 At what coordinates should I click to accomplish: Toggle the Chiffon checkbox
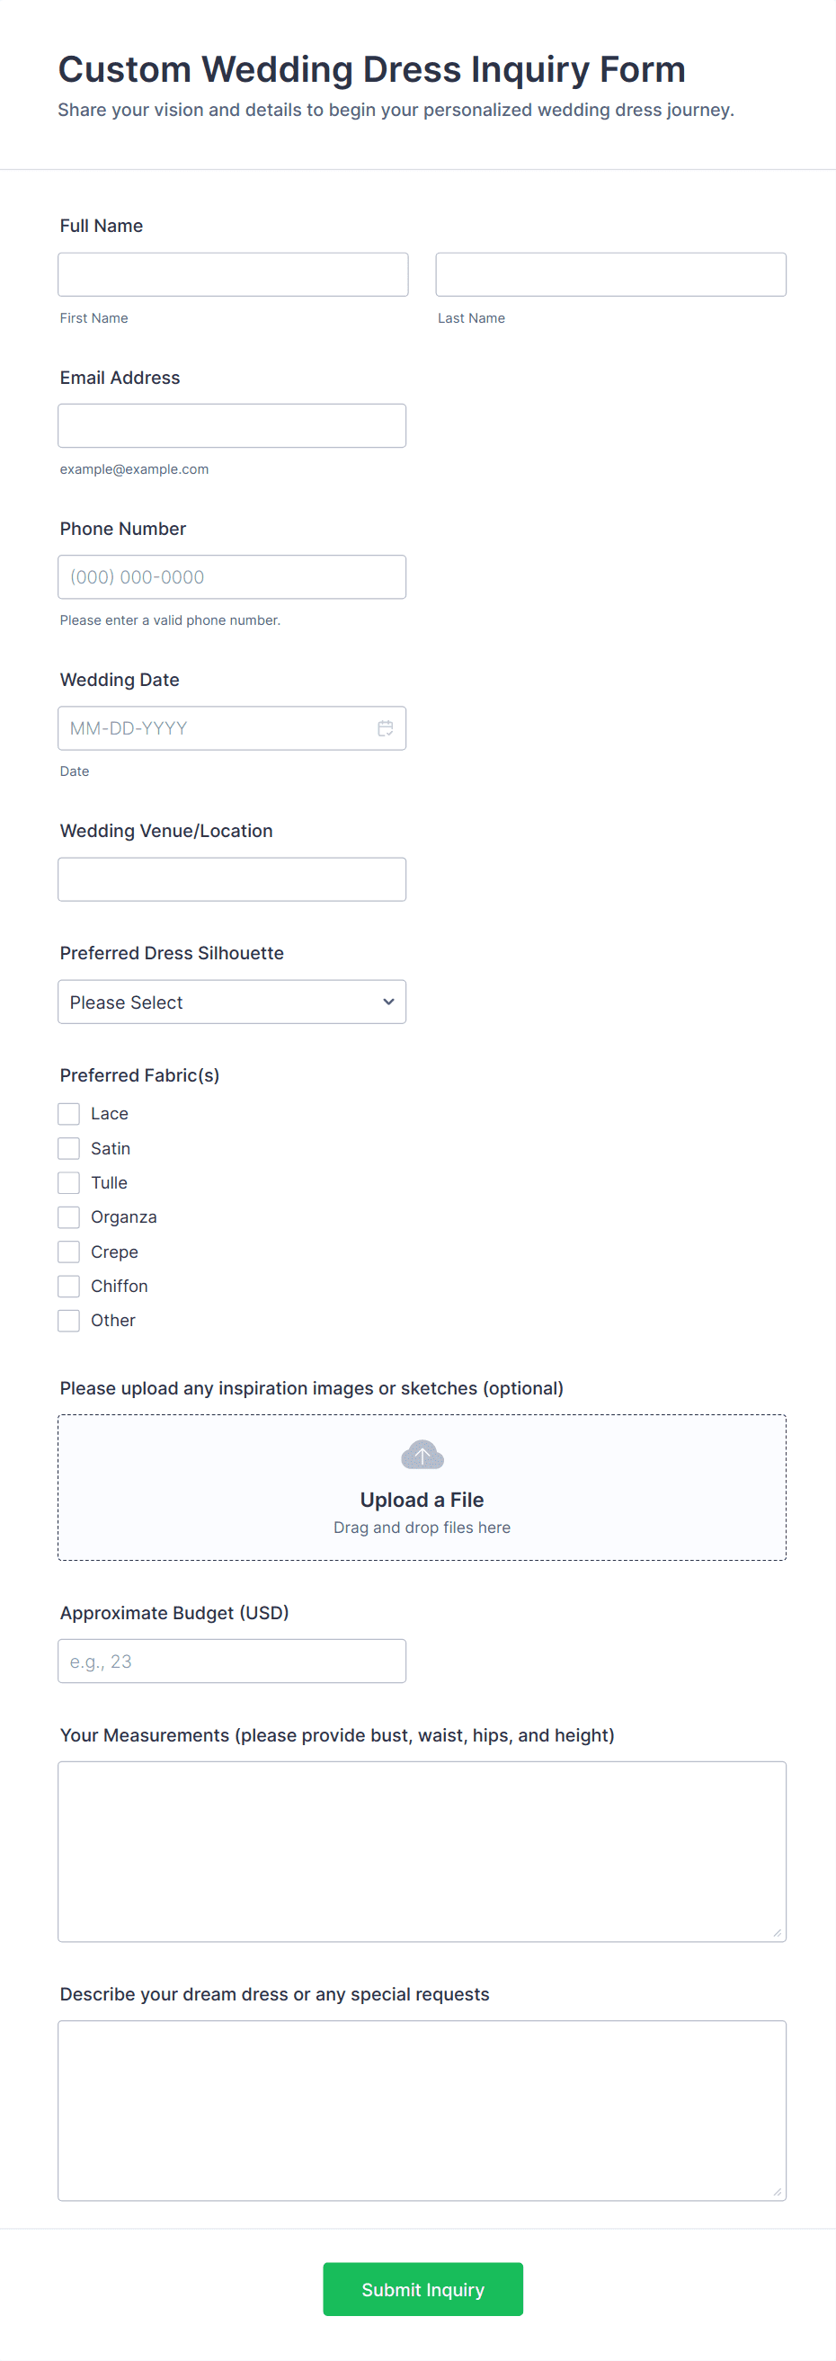pos(68,1286)
